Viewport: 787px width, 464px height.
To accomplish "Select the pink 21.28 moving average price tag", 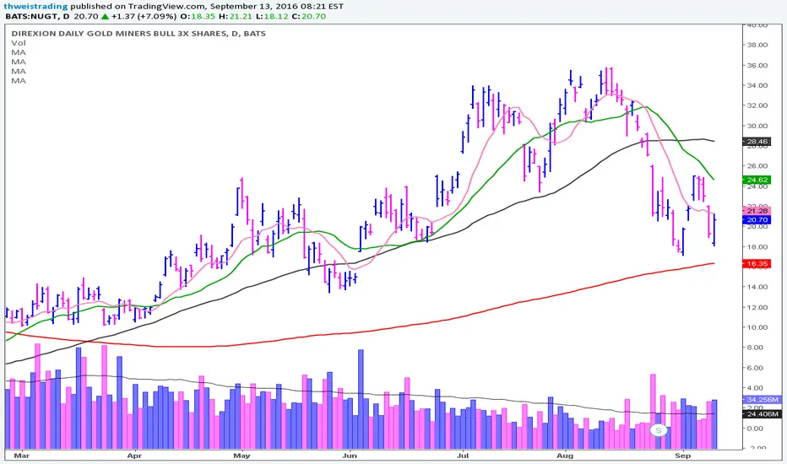I will (757, 211).
